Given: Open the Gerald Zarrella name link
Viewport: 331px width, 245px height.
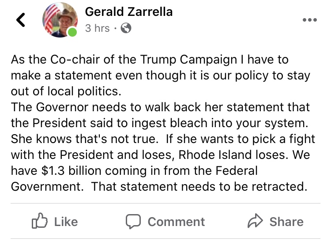Looking at the screenshot, I should click(x=129, y=11).
